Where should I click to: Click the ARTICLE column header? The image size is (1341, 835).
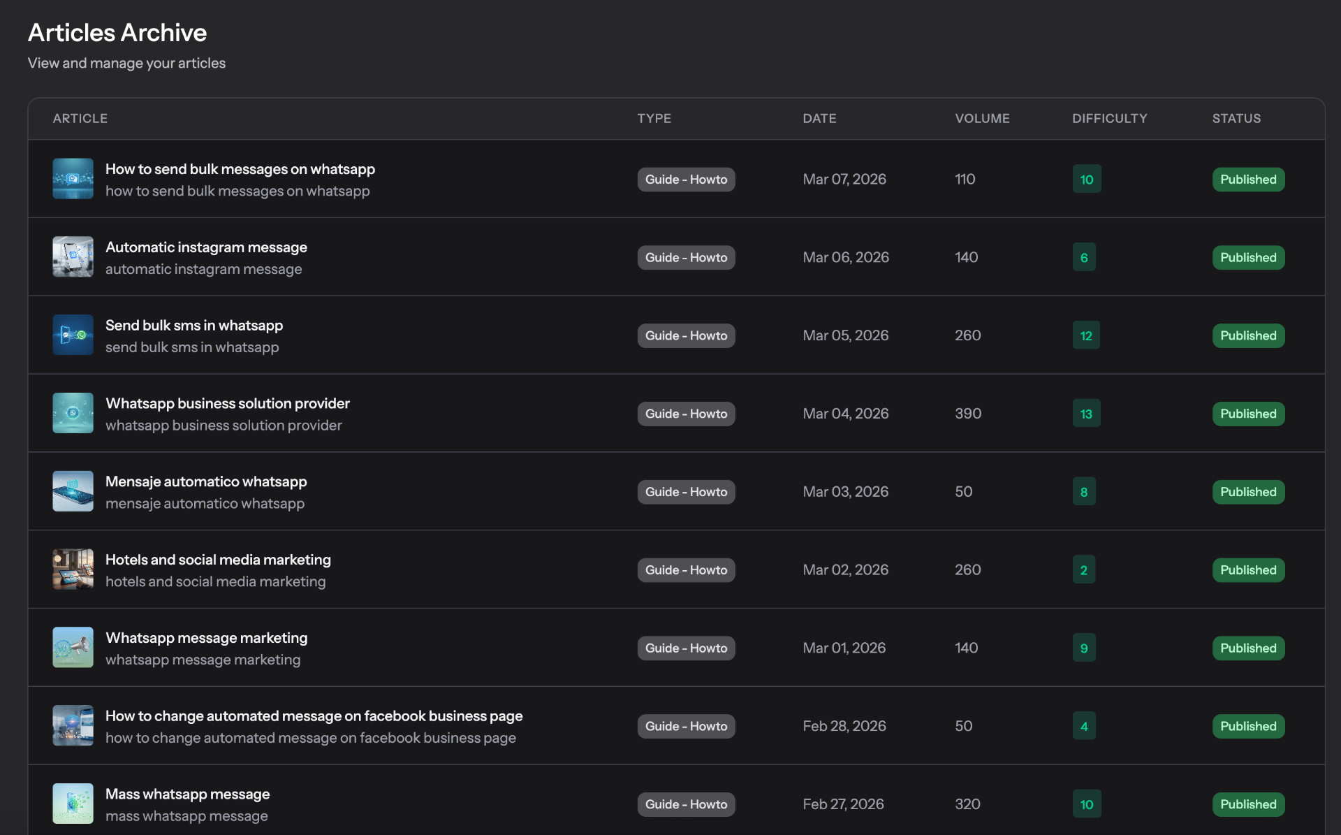click(x=80, y=119)
